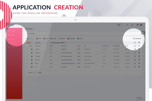152x101 pixels.
Task: Select the Radio row radio button
Action: coord(27,63)
